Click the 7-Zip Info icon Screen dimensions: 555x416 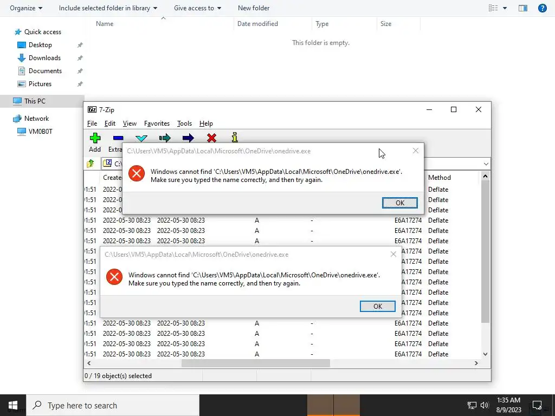pos(234,138)
